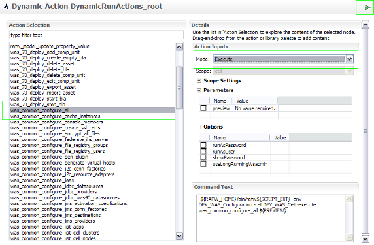Check the useLongRunningWsadmin option

coord(203,164)
